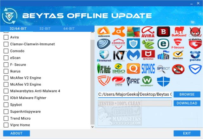
Task: Tick the IObit Malware Fighter checkbox
Action: (x=6, y=98)
